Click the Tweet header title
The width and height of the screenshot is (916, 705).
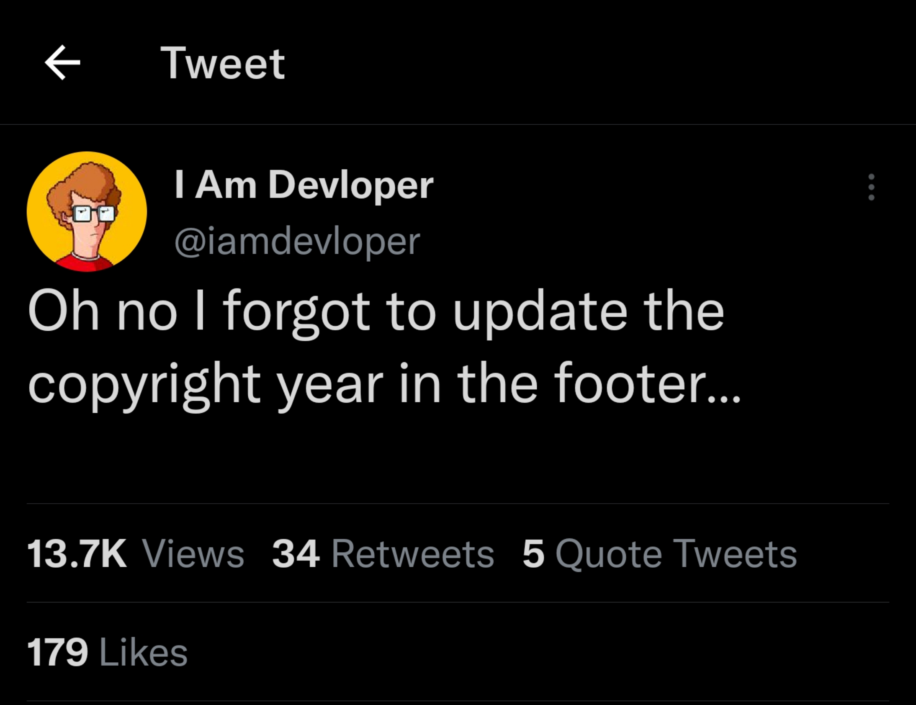point(222,63)
